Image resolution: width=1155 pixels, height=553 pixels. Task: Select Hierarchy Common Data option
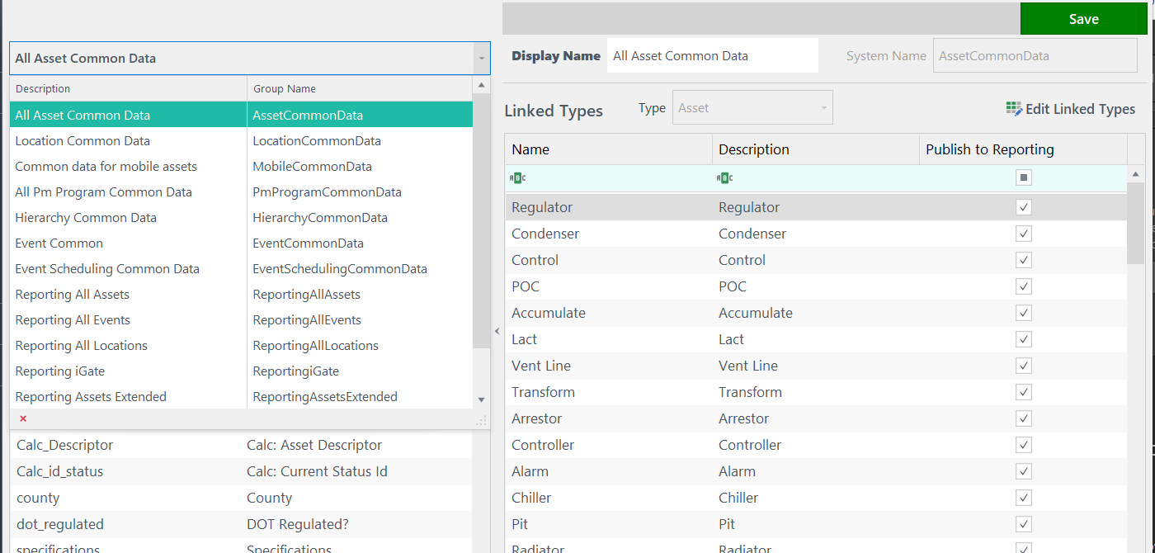(241, 217)
